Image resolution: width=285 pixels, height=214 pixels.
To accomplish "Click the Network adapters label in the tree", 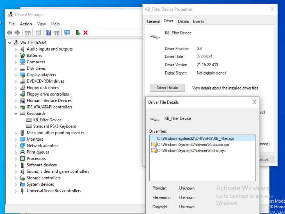I will 42,146.
